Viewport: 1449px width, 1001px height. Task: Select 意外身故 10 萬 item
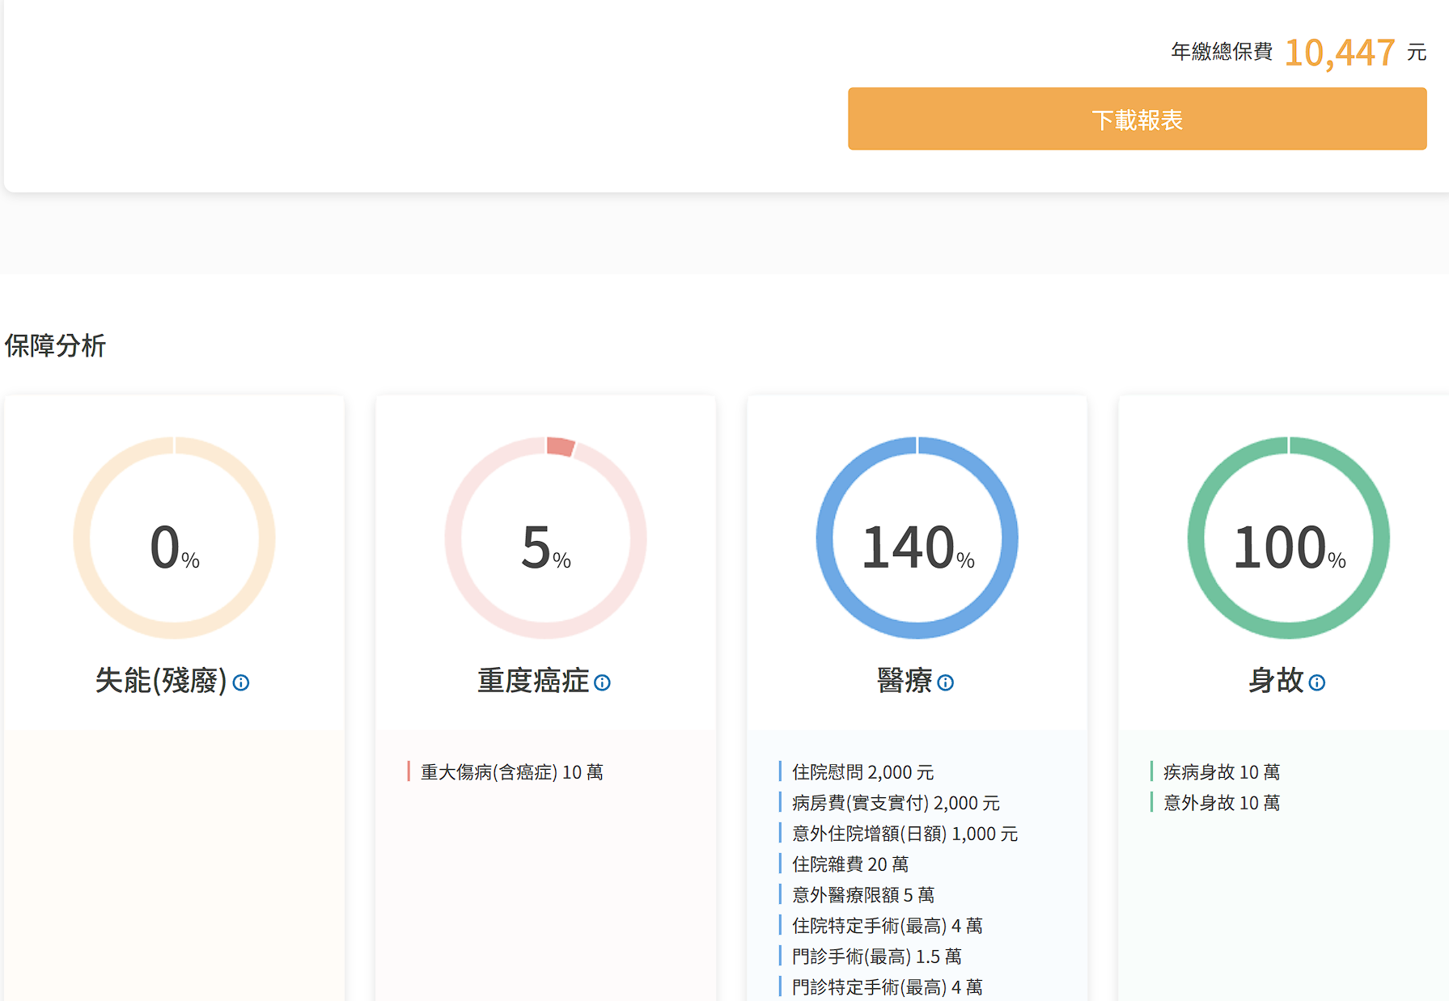point(1221,803)
